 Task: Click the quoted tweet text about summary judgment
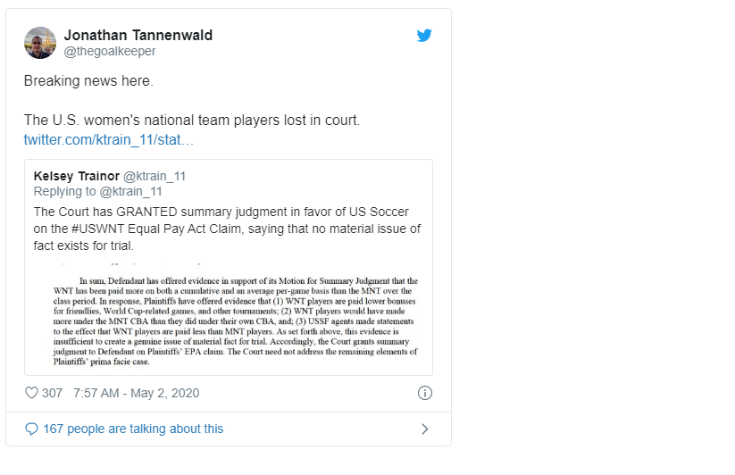pyautogui.click(x=223, y=229)
